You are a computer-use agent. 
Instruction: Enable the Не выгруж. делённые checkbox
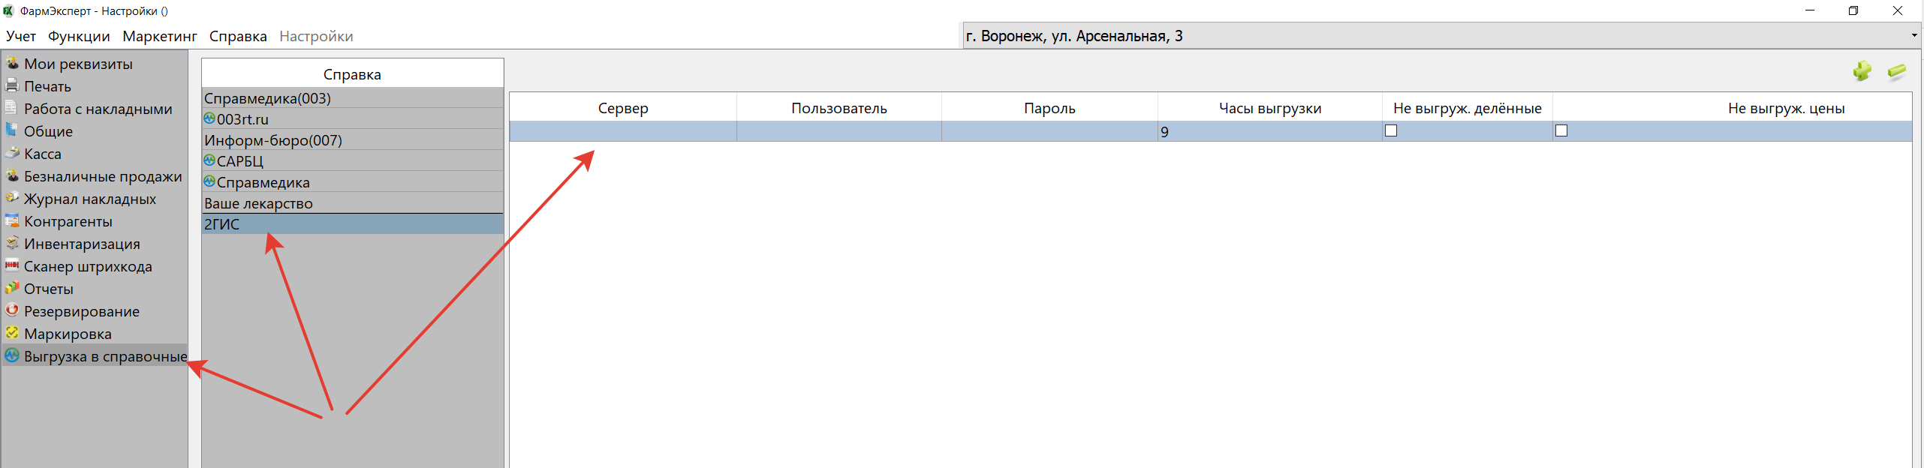[1391, 130]
